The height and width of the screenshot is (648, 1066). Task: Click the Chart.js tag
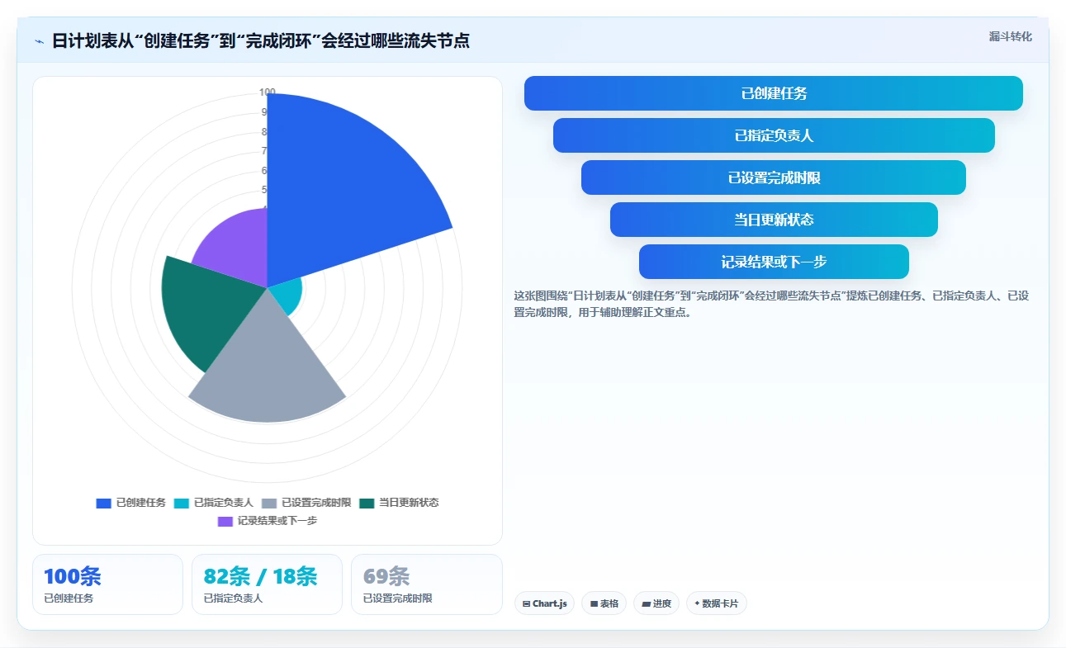(545, 603)
